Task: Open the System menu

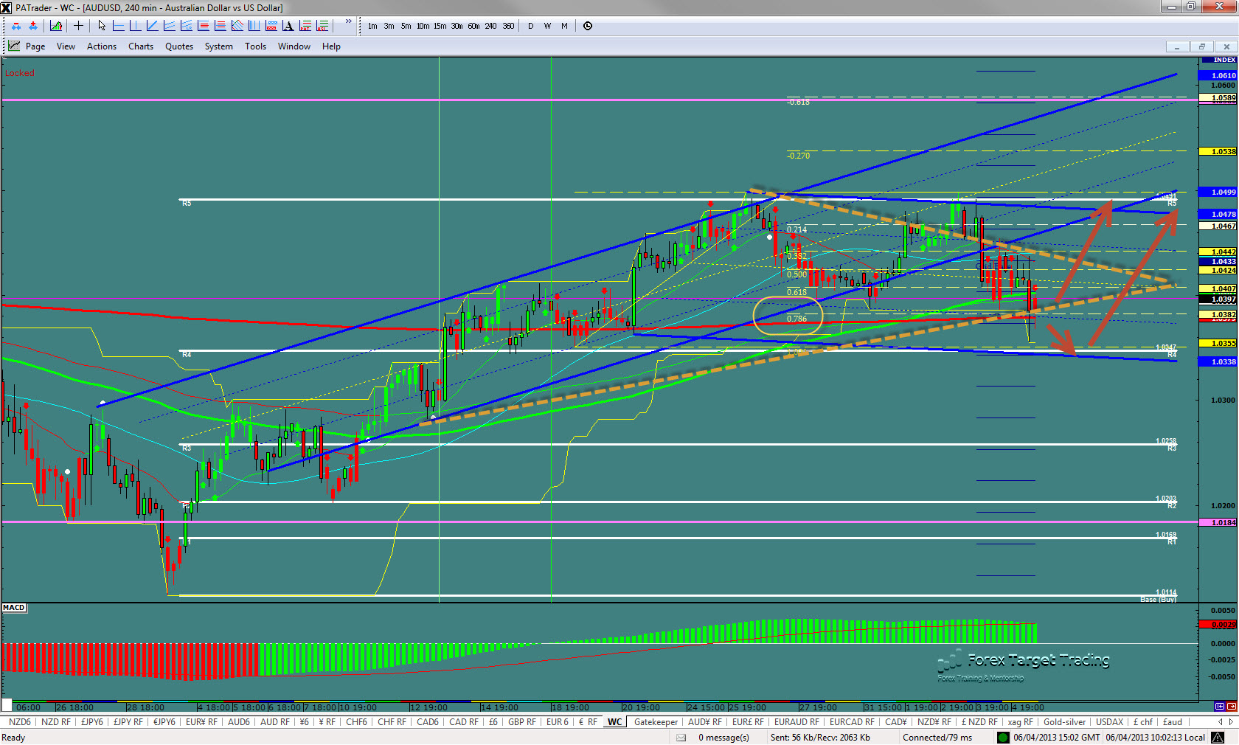Action: pyautogui.click(x=219, y=46)
